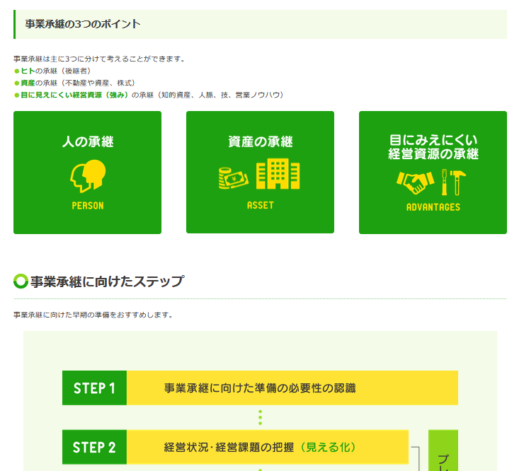Image resolution: width=524 pixels, height=471 pixels.
Task: Click the yellow PERSON label
Action: [87, 206]
